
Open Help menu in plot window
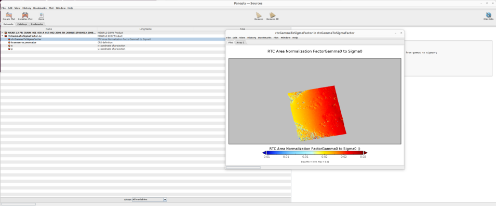295,38
